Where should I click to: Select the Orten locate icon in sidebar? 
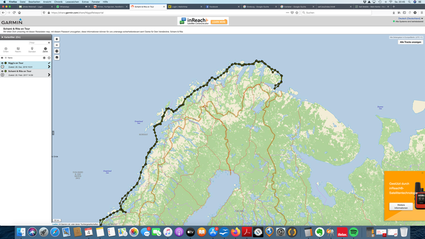pos(6,50)
